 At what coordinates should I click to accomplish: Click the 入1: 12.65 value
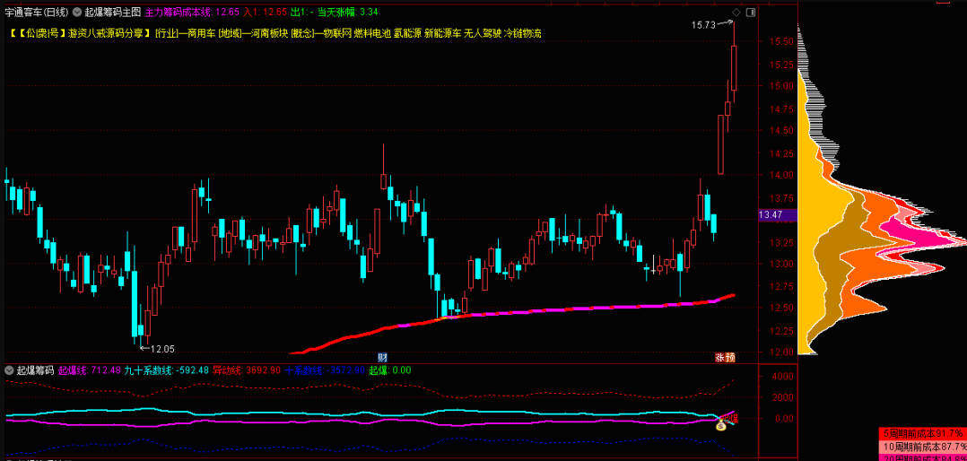[x=266, y=12]
